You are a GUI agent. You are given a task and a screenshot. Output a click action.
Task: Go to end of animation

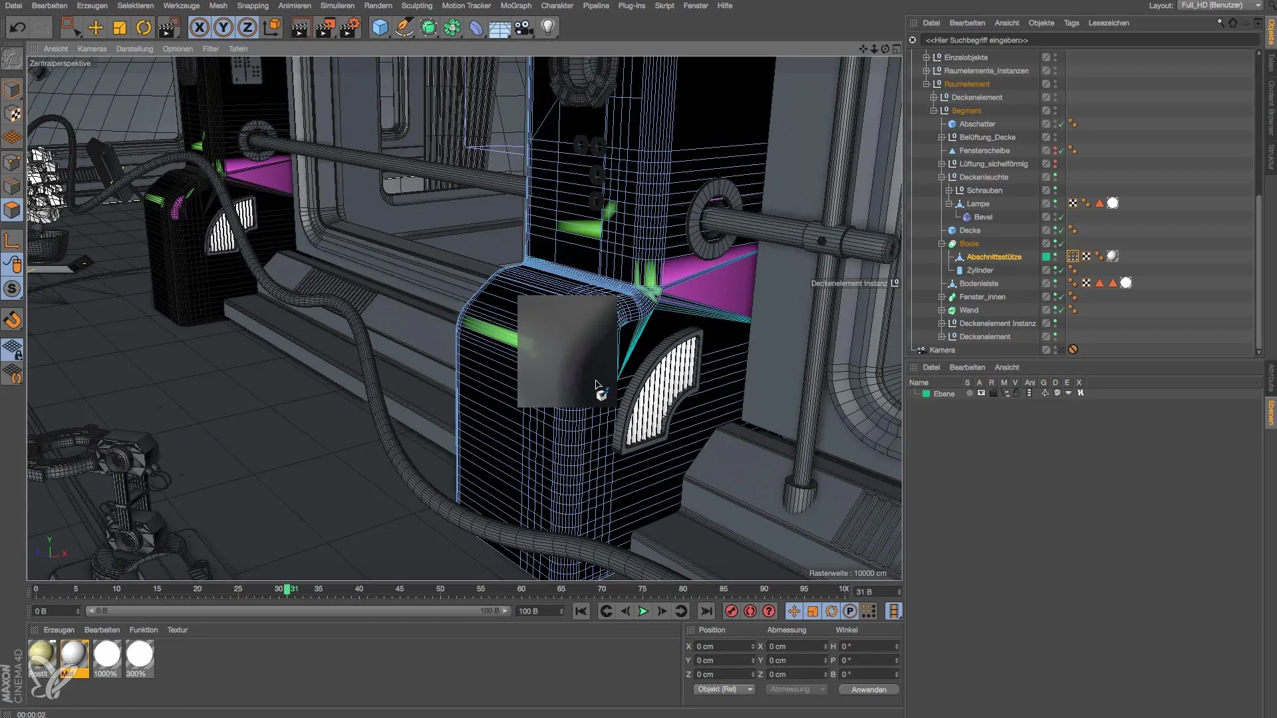(706, 611)
